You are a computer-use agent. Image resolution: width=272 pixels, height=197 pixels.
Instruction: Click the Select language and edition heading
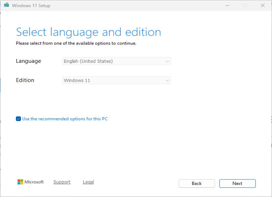(88, 32)
